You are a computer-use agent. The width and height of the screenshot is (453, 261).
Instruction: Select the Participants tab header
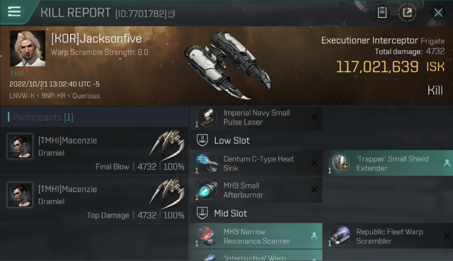(43, 117)
